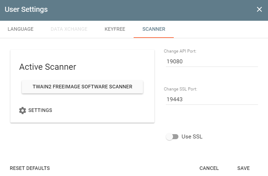Save the user settings
This screenshot has height=176, width=268.
coord(243,168)
